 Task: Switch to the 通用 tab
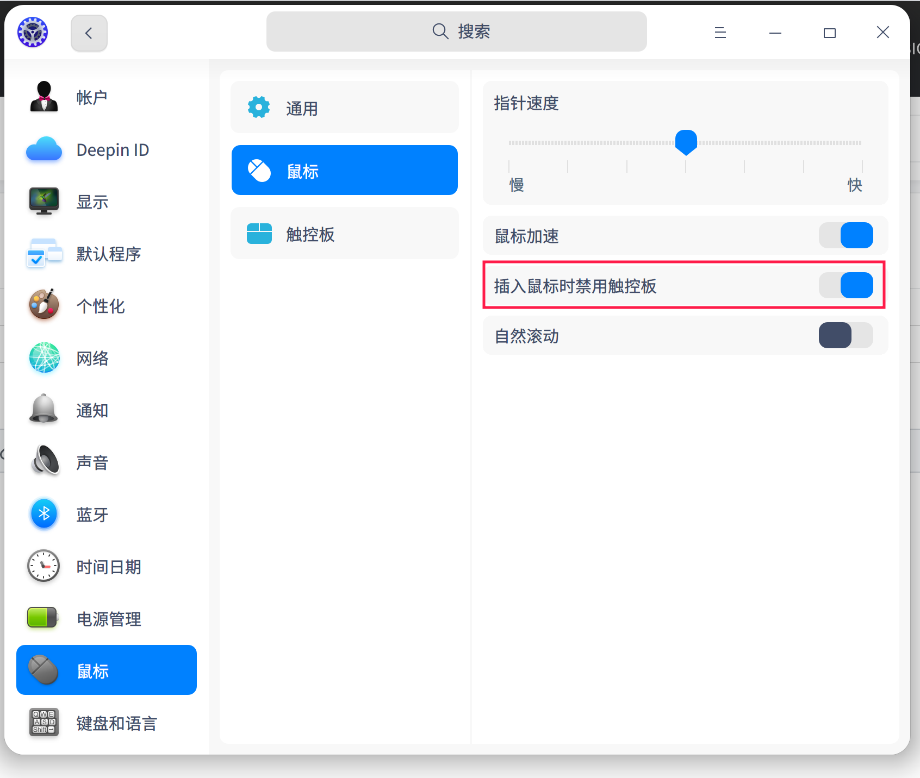(x=345, y=107)
